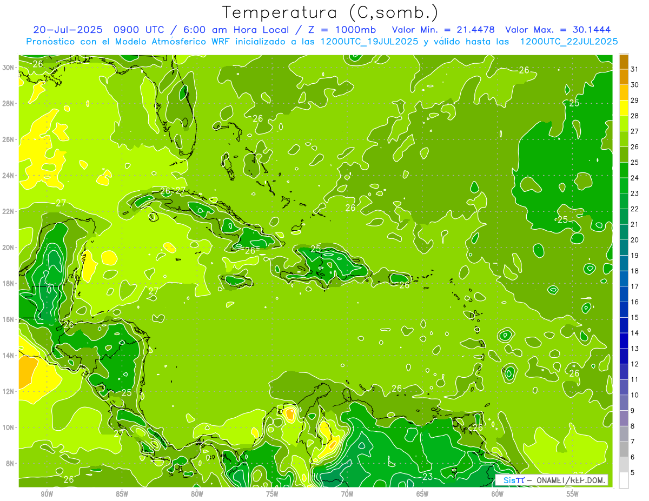Select the 'Z = 1000mb' level label

341,30
